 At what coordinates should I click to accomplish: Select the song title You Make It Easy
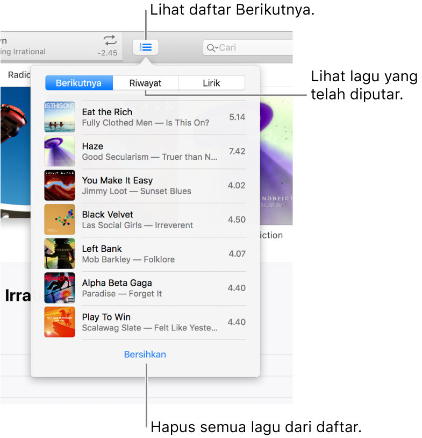(x=118, y=180)
